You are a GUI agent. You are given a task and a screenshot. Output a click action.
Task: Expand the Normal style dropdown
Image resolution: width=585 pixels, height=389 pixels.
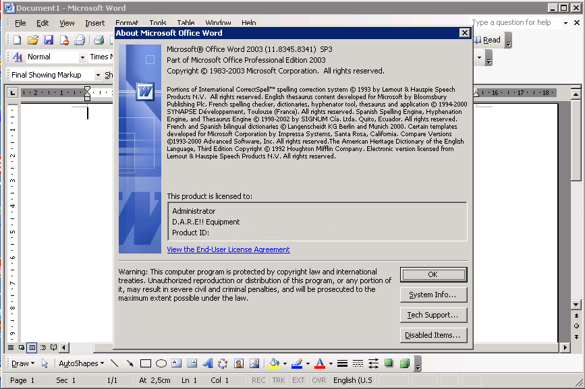pos(82,57)
